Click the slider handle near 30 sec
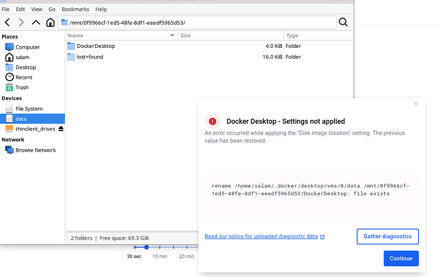 pos(147,247)
